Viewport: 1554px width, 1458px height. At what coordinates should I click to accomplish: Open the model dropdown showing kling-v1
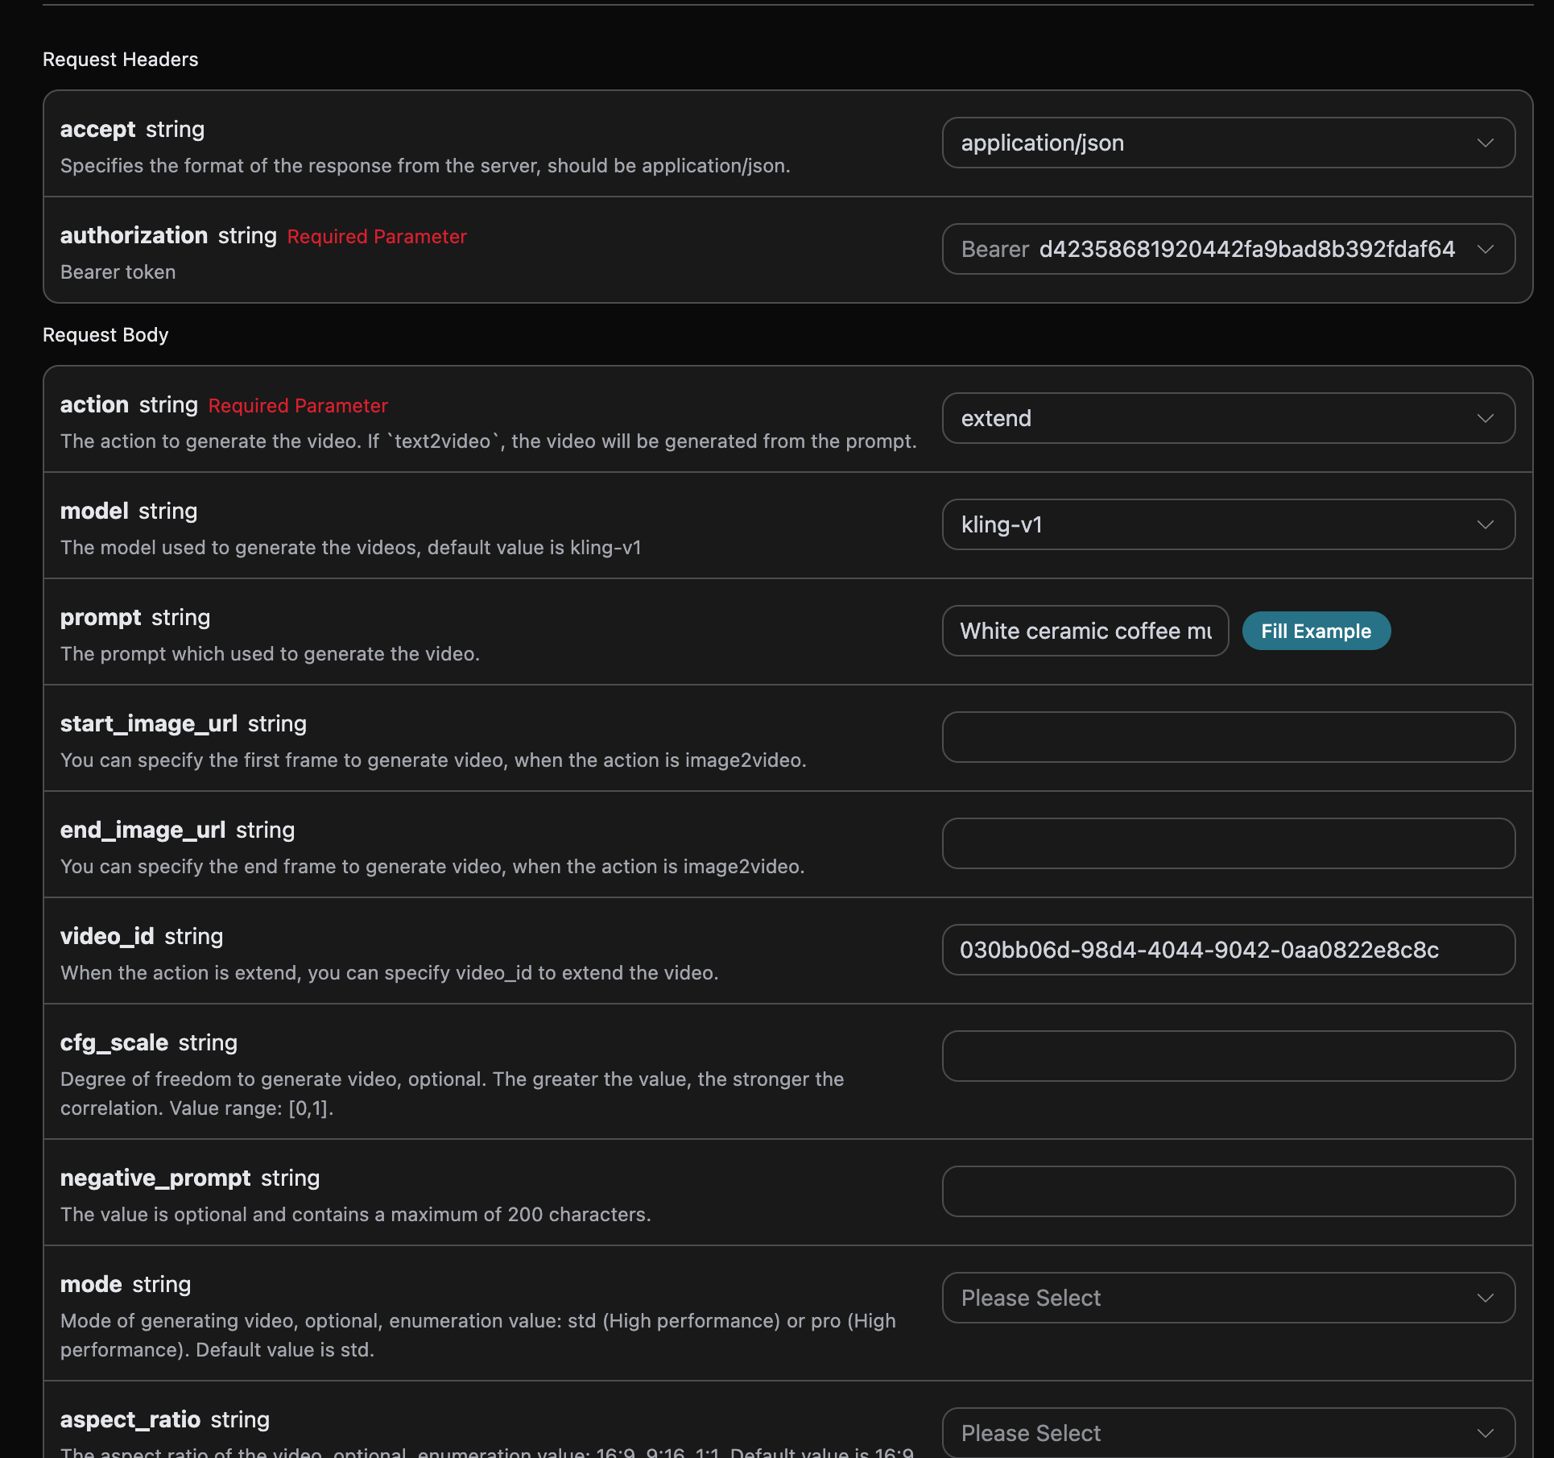(1227, 524)
